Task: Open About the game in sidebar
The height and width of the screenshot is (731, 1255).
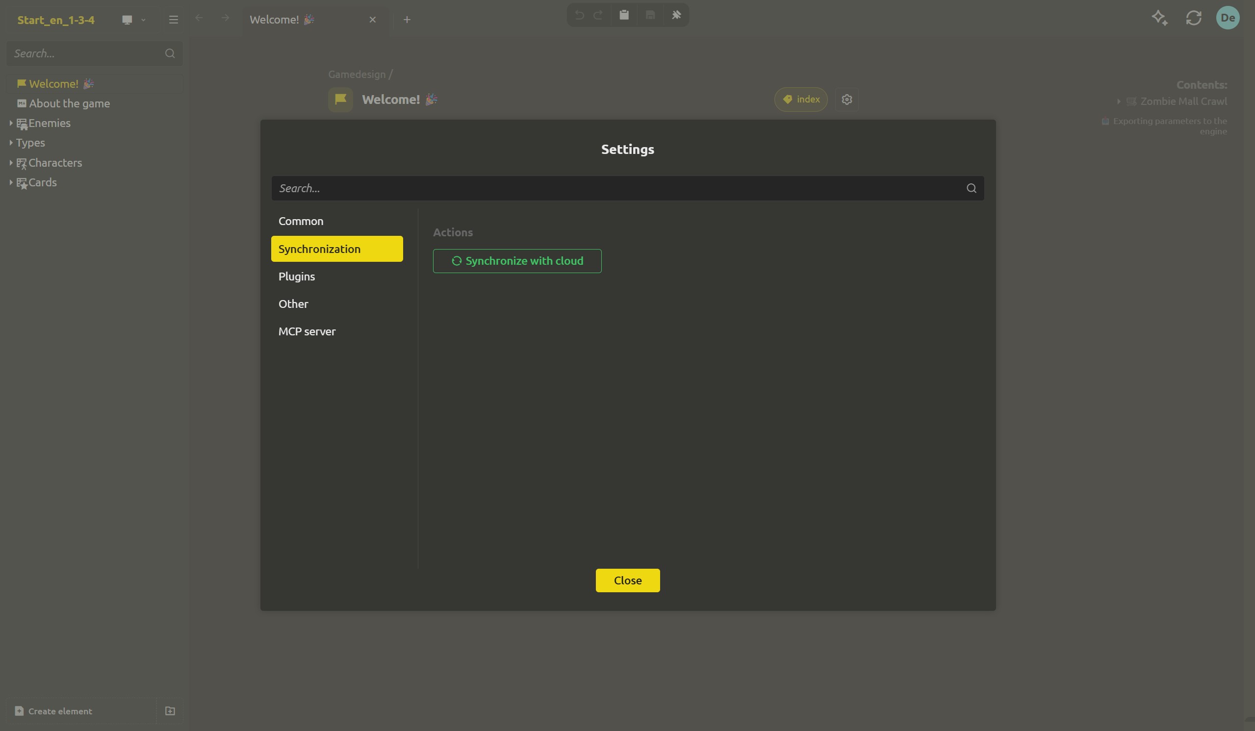Action: tap(94, 103)
